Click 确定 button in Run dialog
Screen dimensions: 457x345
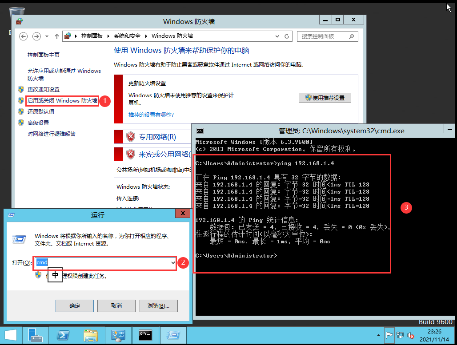pyautogui.click(x=75, y=305)
